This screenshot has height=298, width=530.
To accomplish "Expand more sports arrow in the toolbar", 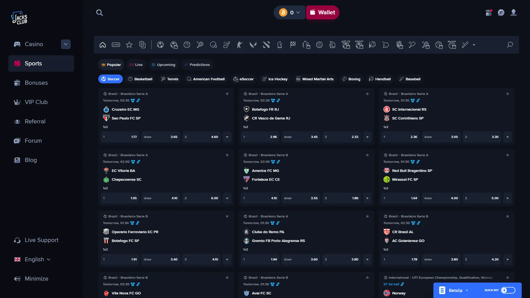I will point(474,45).
